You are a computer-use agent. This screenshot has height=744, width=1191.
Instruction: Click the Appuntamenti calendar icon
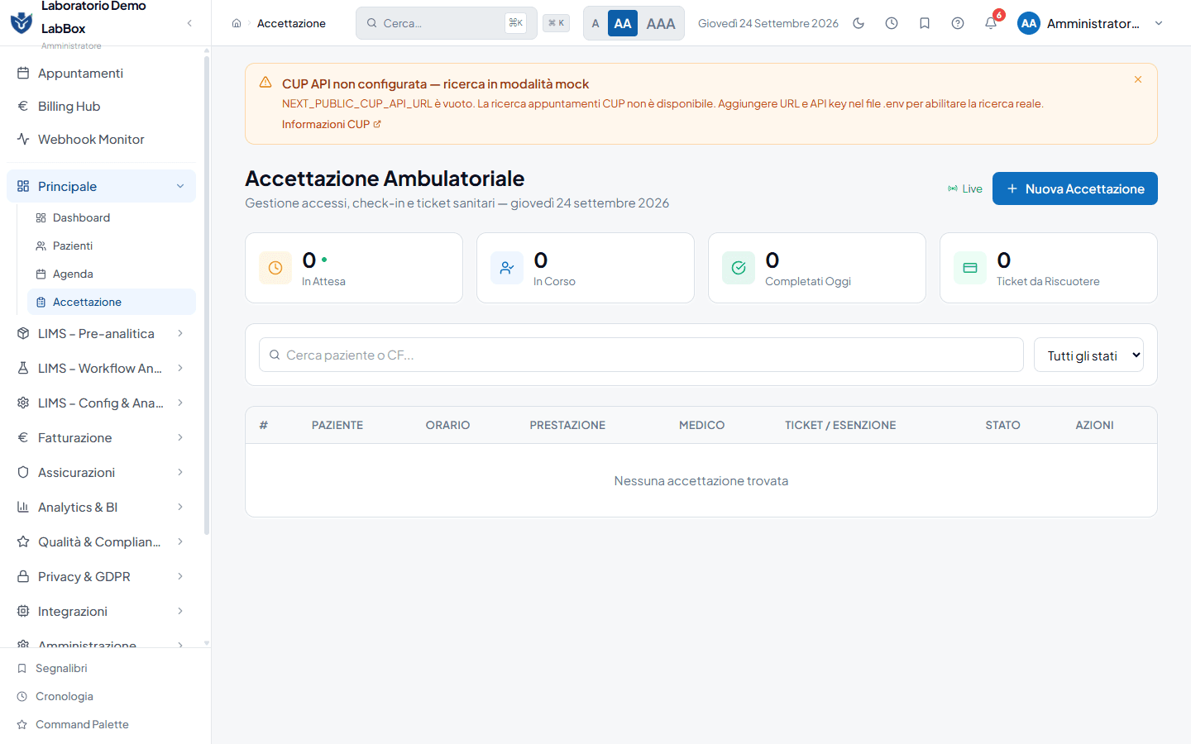tap(23, 73)
